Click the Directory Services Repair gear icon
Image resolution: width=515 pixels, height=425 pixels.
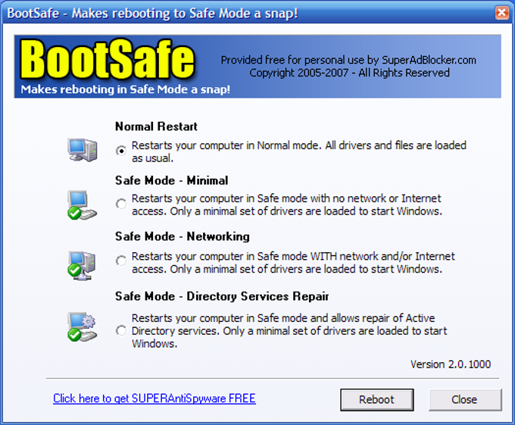82,327
